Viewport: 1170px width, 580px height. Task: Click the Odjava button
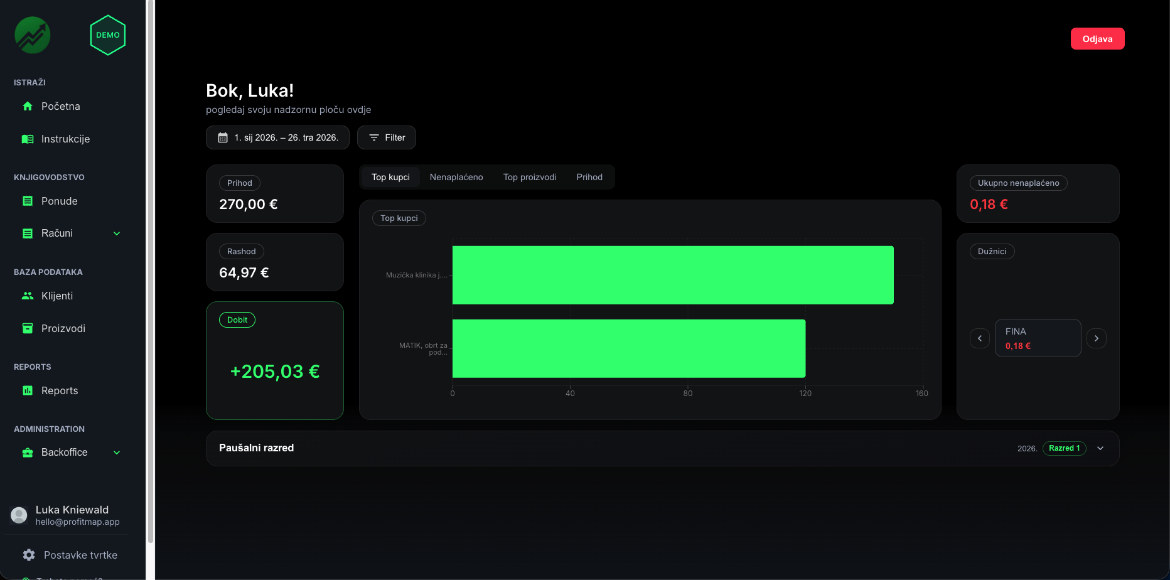[x=1097, y=38]
